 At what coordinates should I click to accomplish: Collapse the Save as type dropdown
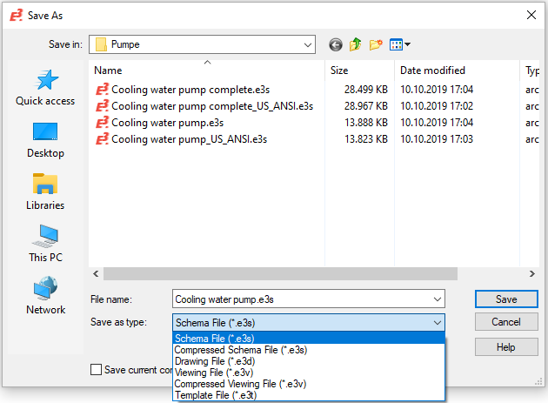[x=436, y=322]
